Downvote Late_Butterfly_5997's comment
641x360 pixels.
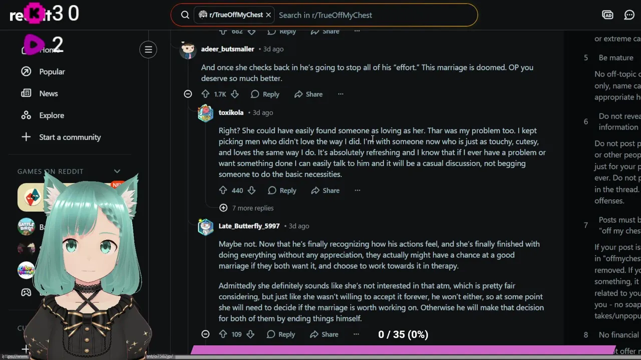[250, 334]
